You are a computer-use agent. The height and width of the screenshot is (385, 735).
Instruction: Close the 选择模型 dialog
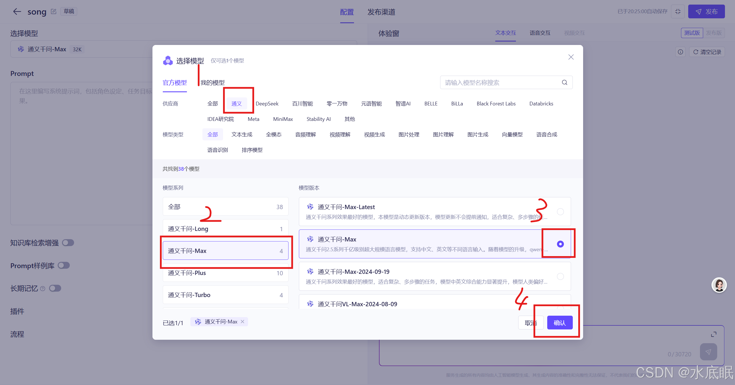pyautogui.click(x=571, y=57)
